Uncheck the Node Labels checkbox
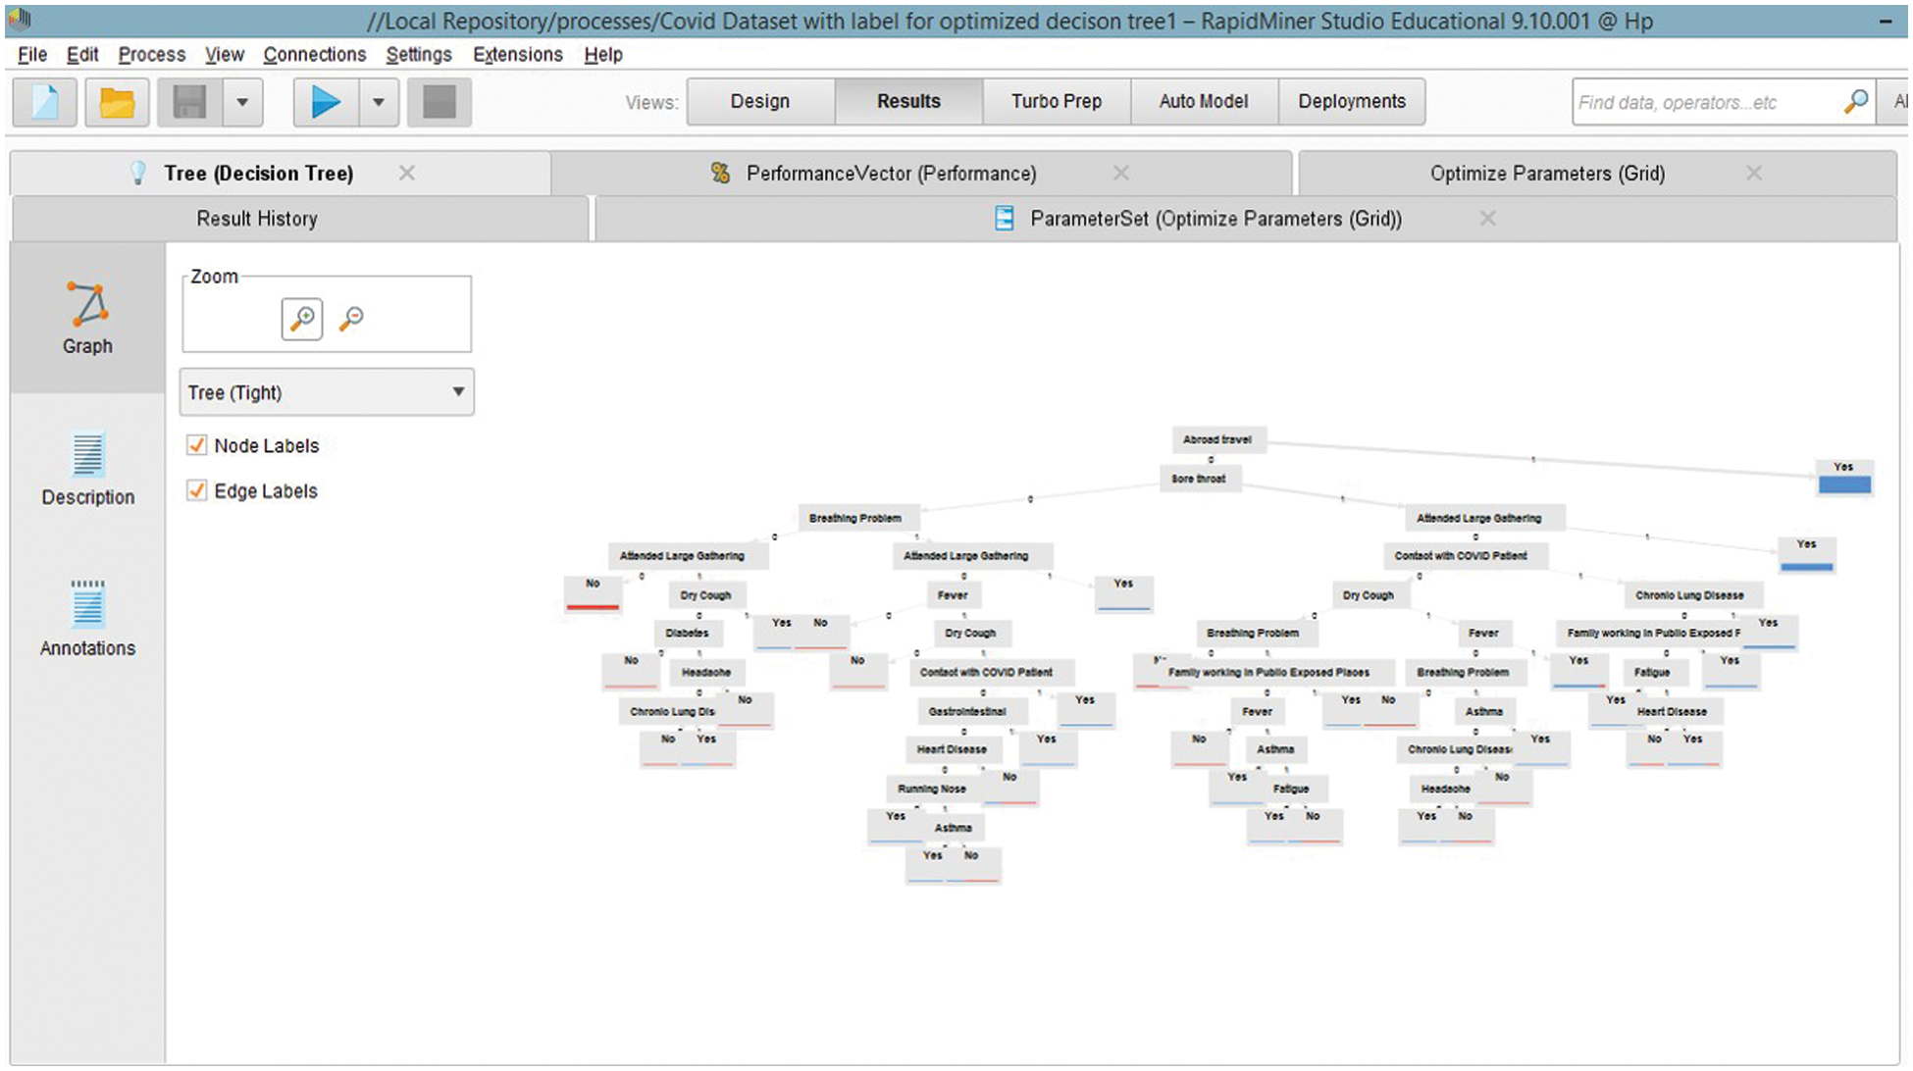The height and width of the screenshot is (1071, 1913). [197, 445]
